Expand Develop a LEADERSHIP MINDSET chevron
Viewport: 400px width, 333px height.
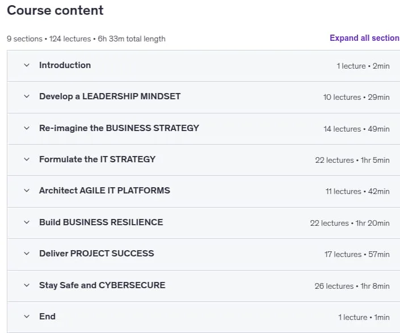(27, 96)
